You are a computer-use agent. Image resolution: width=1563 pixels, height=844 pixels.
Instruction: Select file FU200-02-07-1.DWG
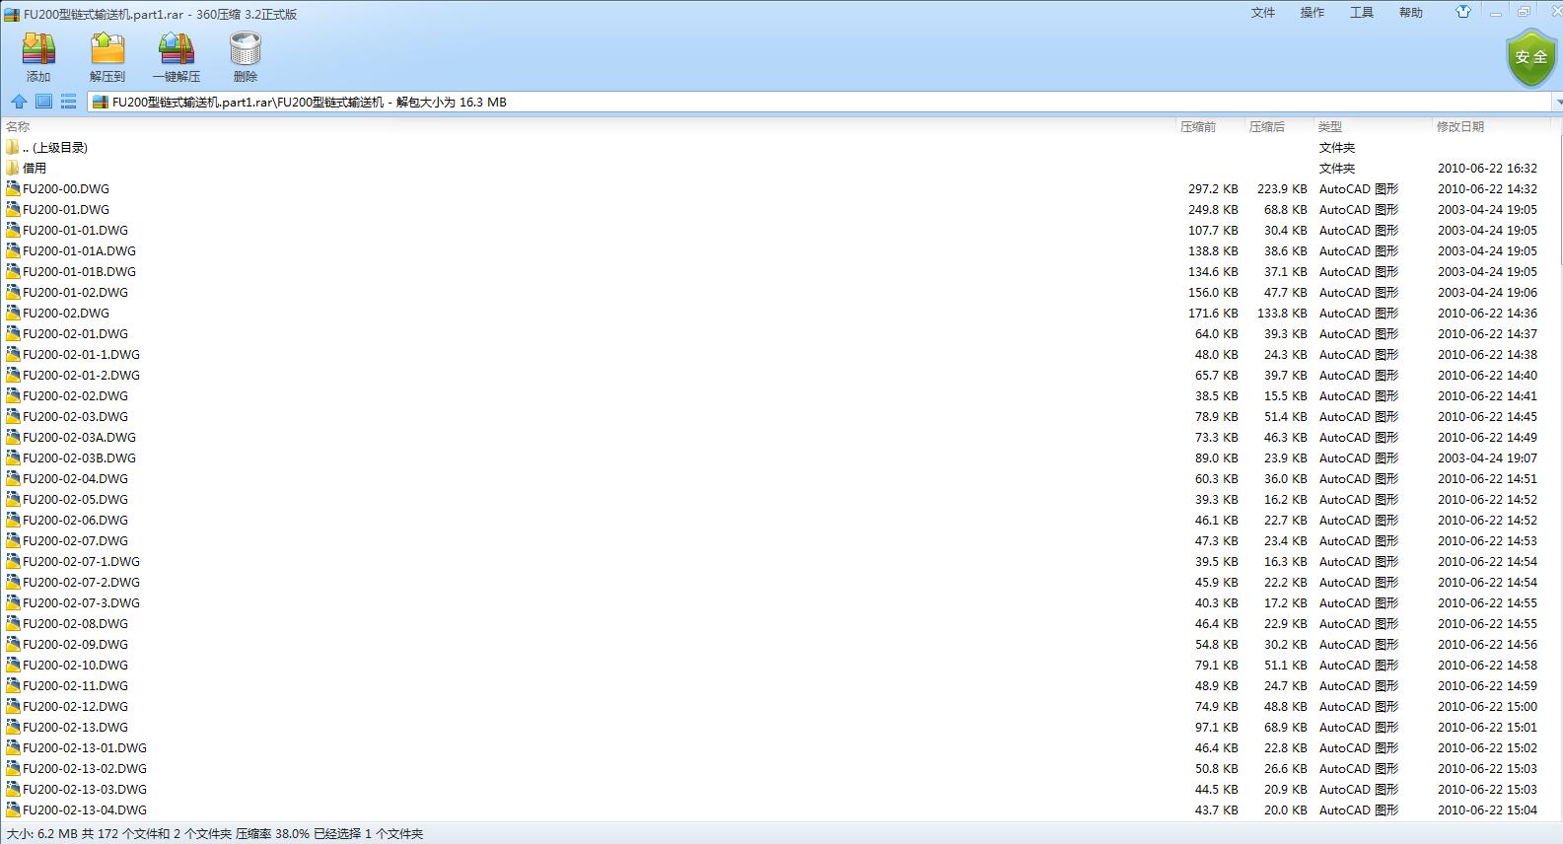[x=81, y=561]
